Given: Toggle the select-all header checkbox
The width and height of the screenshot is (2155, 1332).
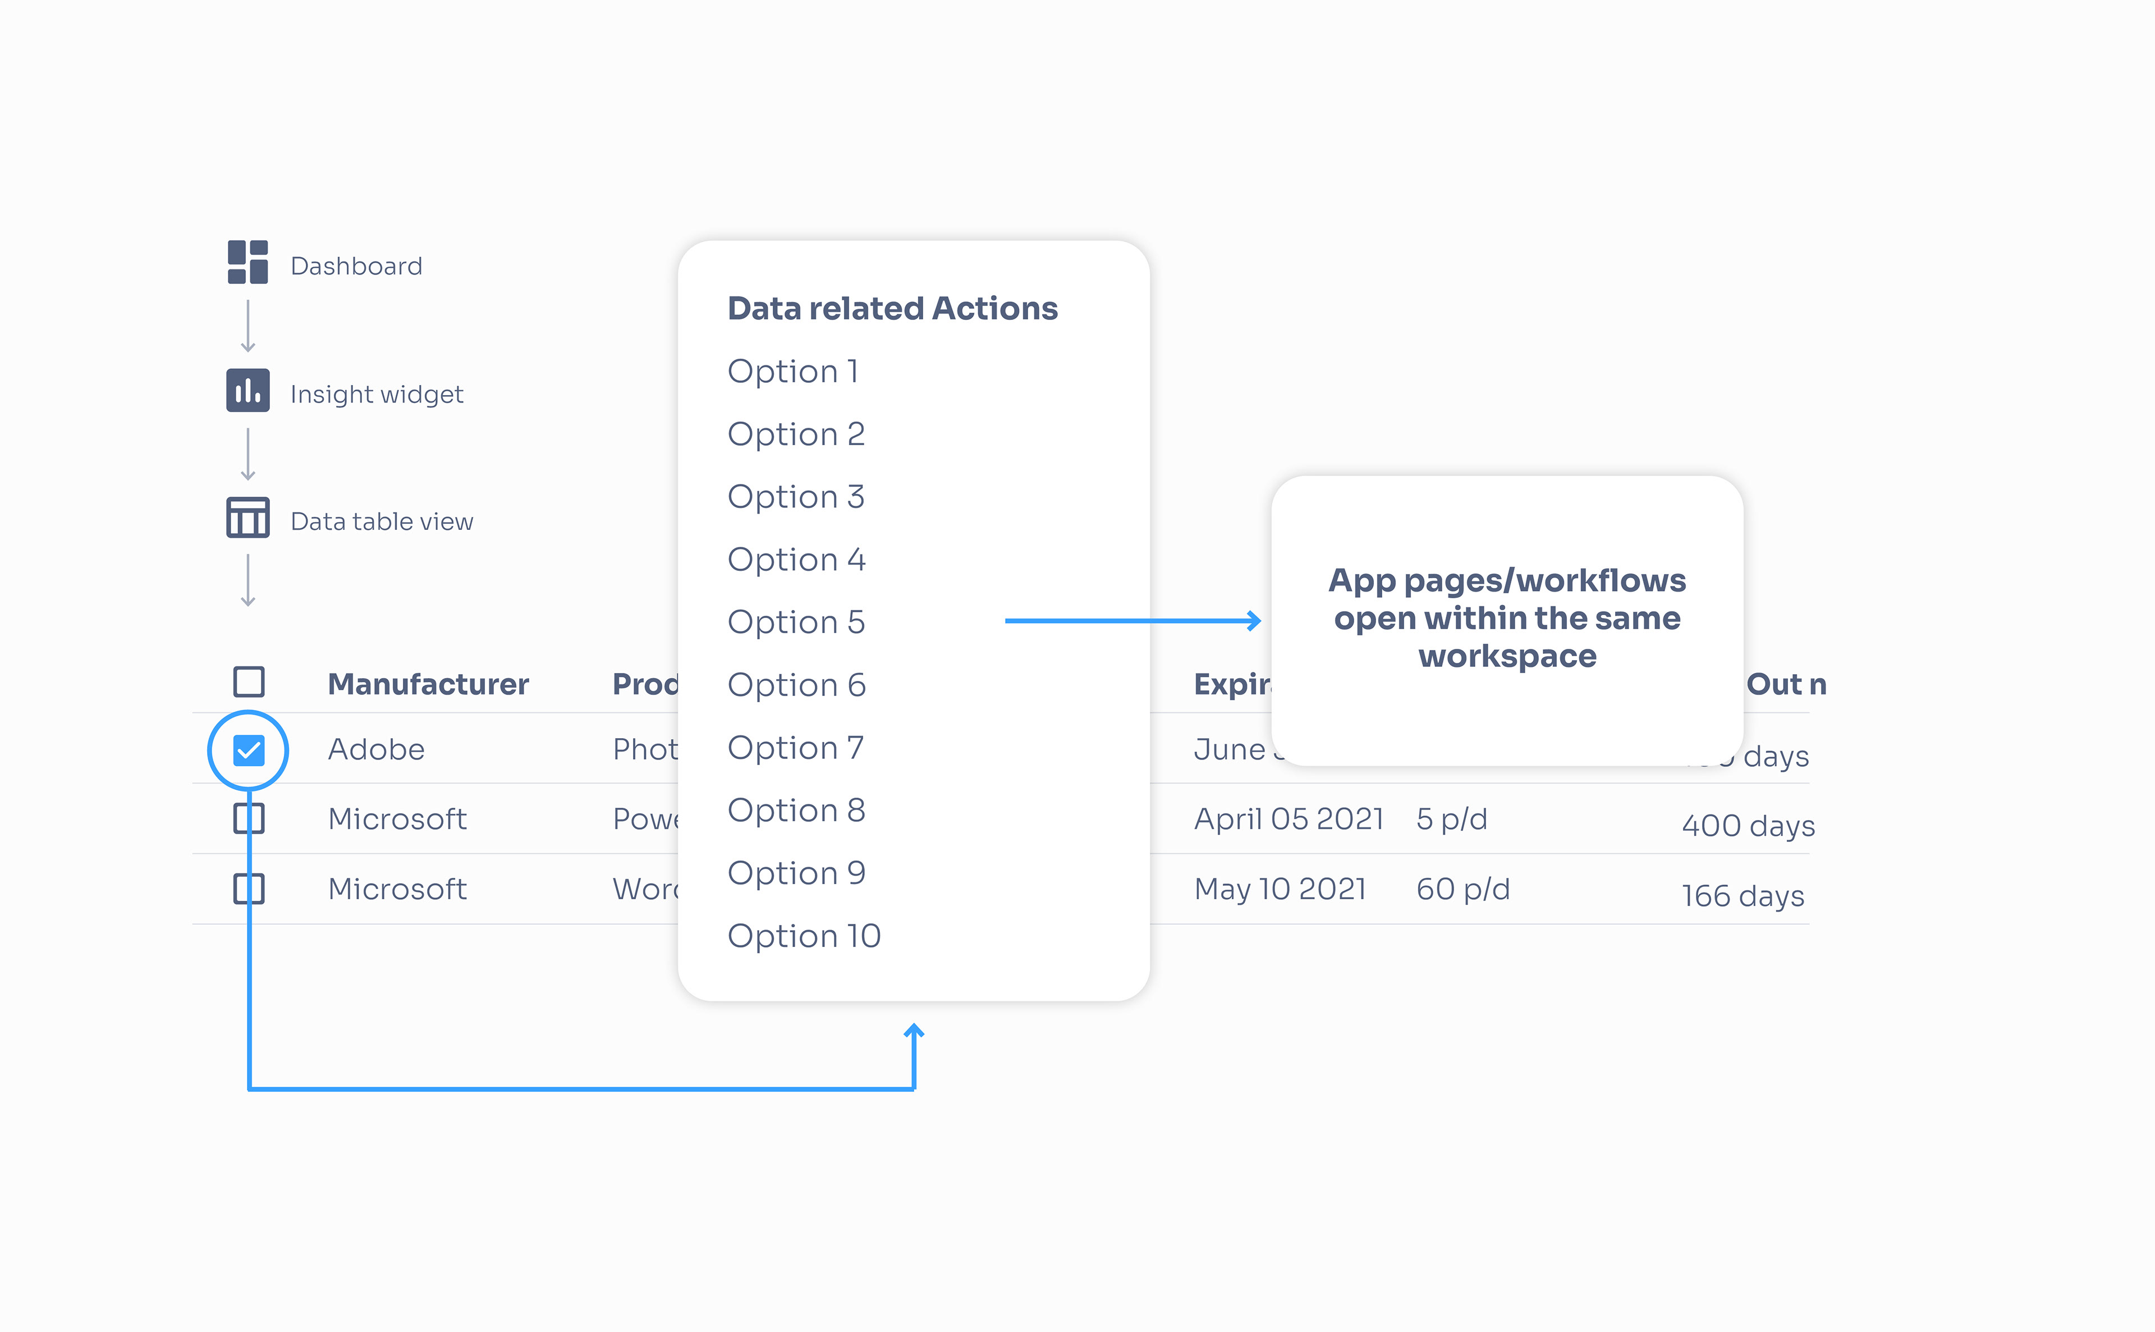Looking at the screenshot, I should 249,682.
